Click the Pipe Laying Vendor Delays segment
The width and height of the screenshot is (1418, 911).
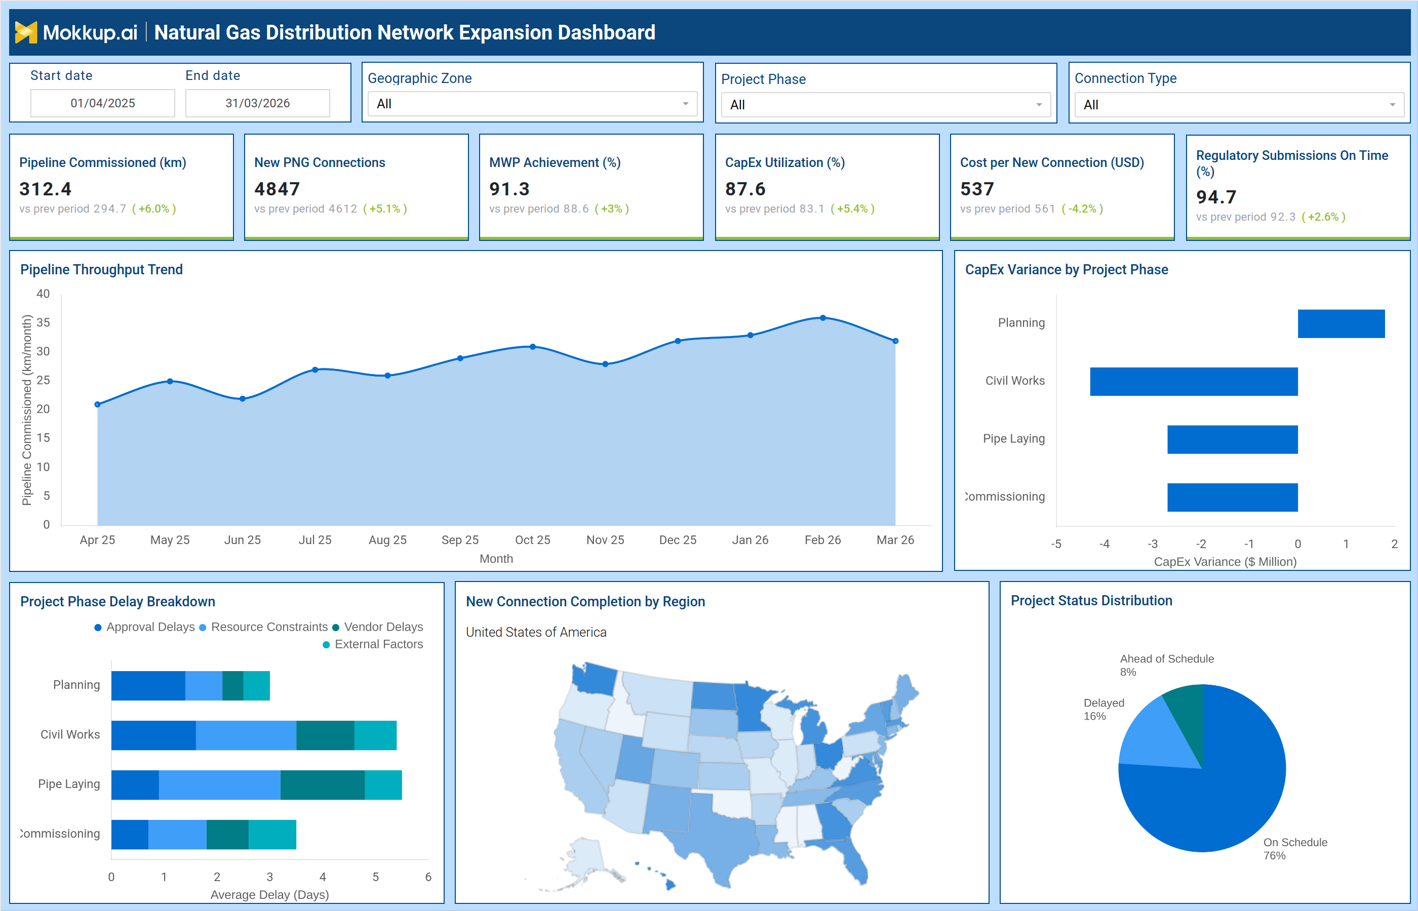pyautogui.click(x=323, y=785)
